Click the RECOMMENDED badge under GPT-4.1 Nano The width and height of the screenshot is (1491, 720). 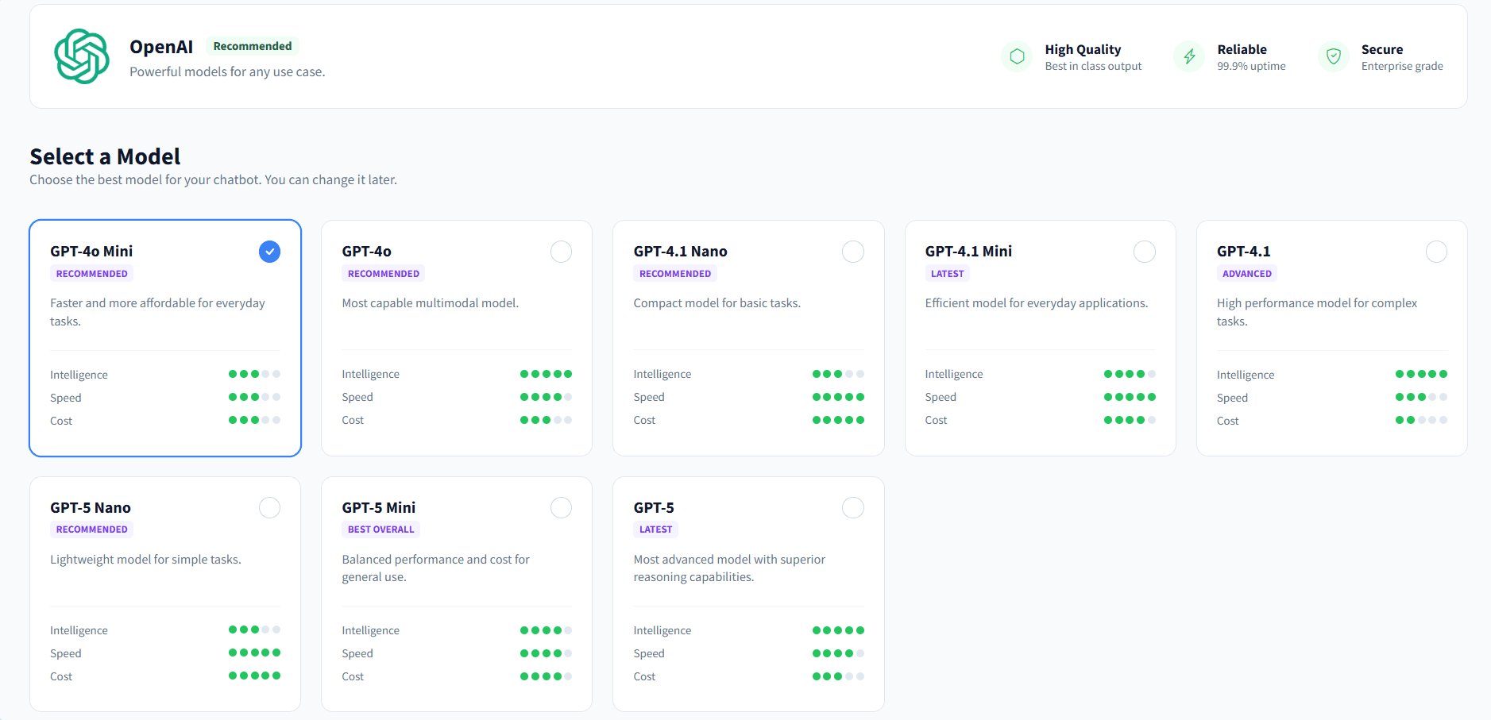pyautogui.click(x=675, y=274)
